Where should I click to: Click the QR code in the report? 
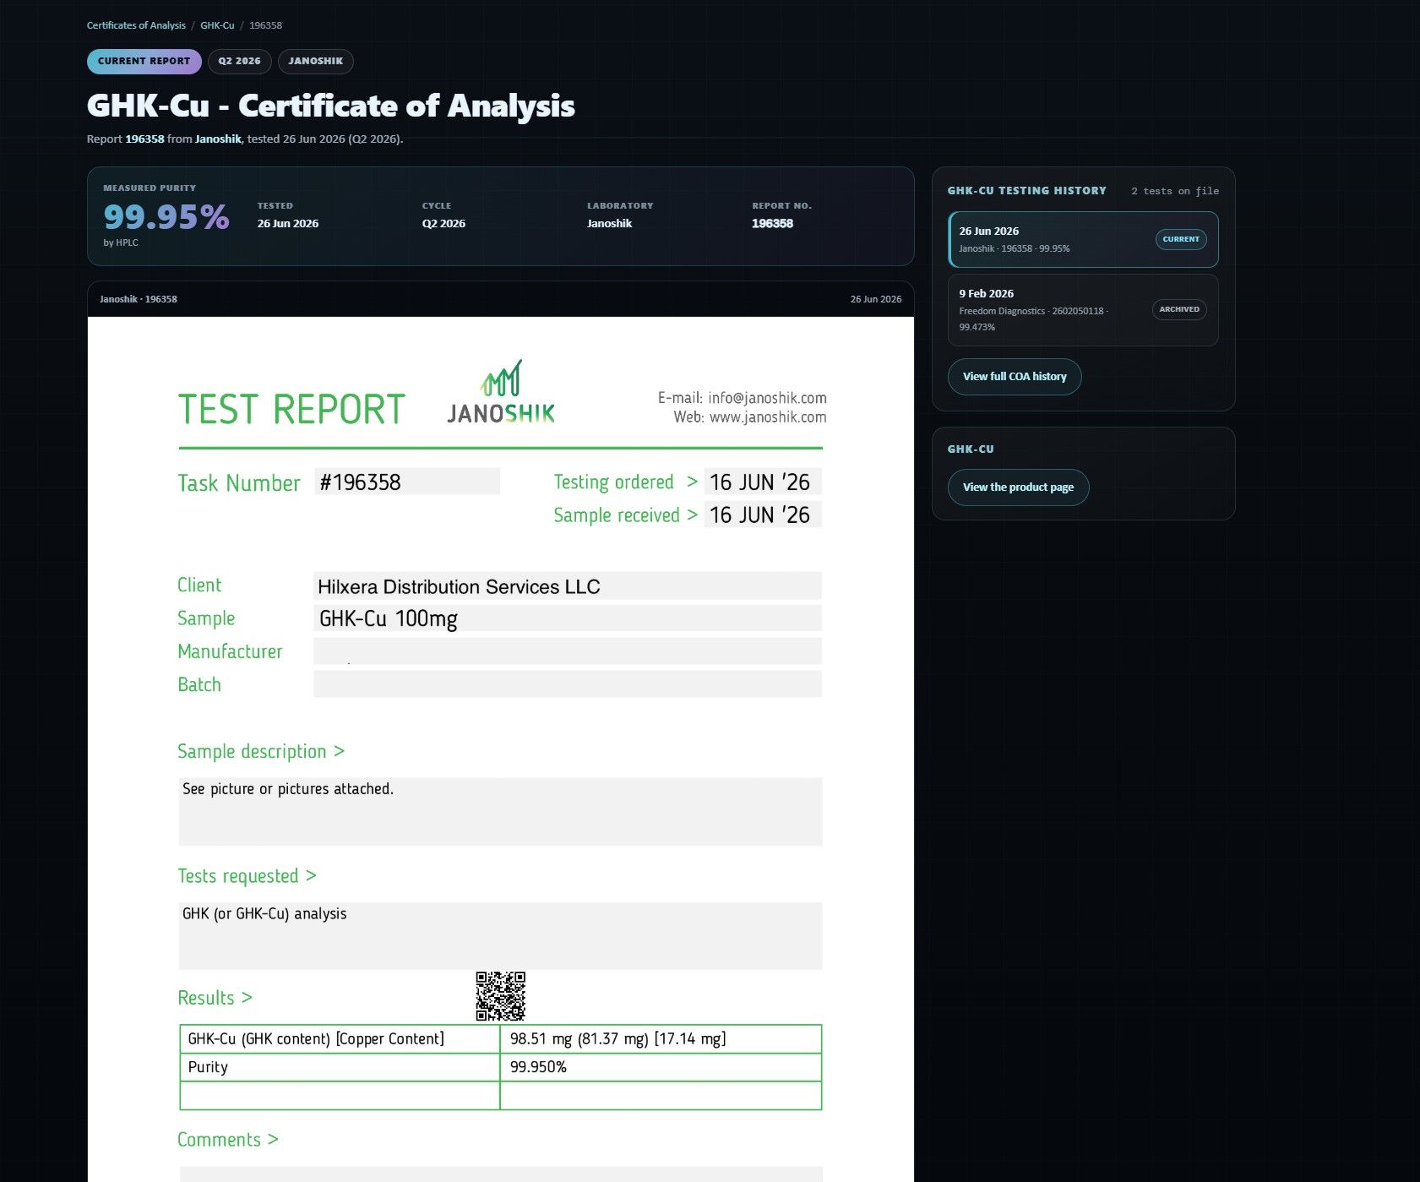(500, 996)
